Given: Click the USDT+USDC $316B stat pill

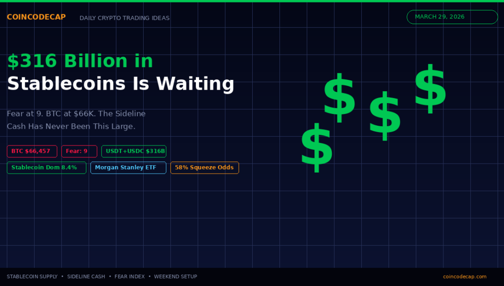Looking at the screenshot, I should click(134, 151).
